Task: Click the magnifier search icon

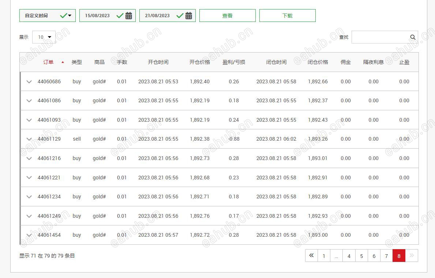Action: 413,37
